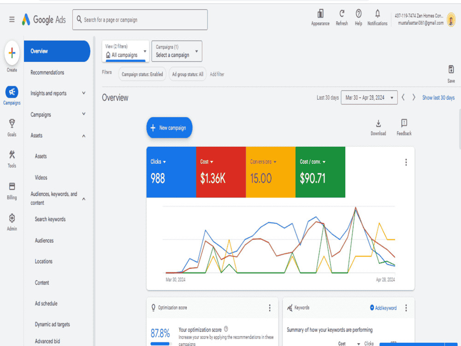The width and height of the screenshot is (461, 346).
Task: Change the Conversions metric dropdown
Action: tap(263, 161)
